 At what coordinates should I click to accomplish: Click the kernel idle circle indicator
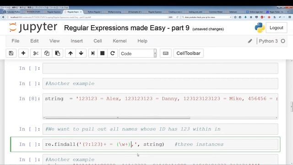(x=283, y=41)
